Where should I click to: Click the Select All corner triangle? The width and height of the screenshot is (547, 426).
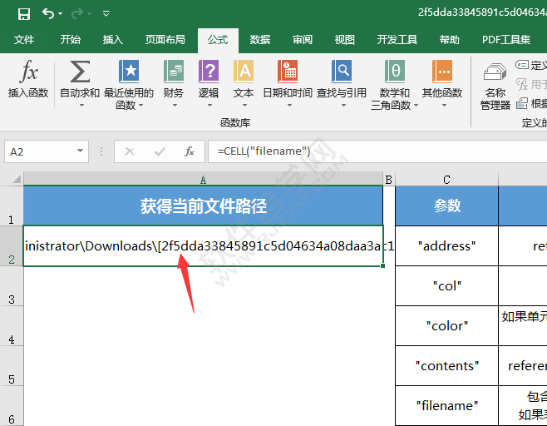(x=17, y=180)
